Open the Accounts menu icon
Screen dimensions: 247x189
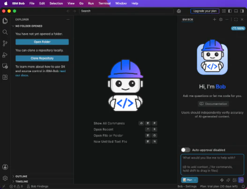pos(5,167)
